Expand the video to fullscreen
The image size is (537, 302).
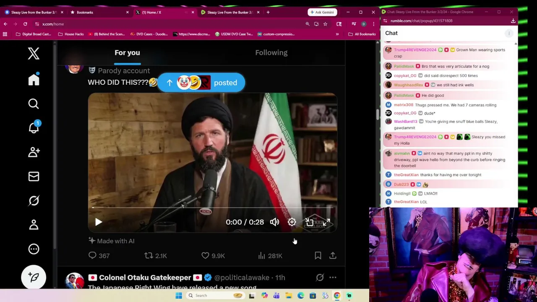click(x=326, y=222)
